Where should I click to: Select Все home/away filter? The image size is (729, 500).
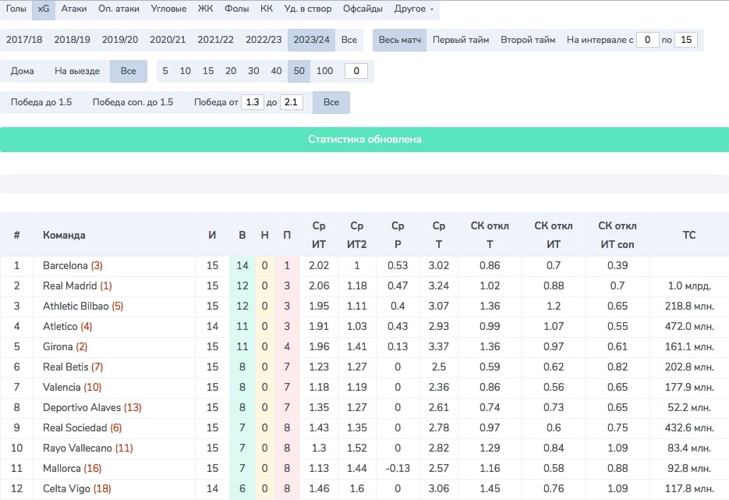coord(129,71)
